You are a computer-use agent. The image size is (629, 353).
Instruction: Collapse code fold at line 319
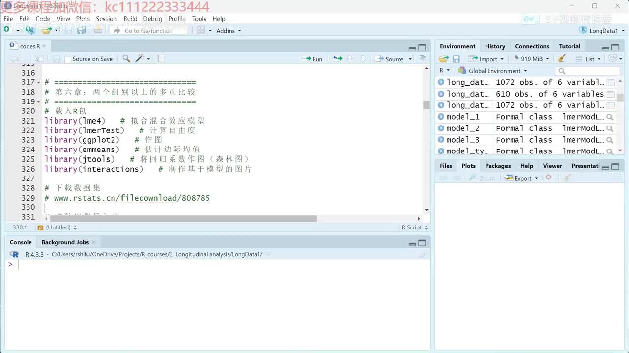click(39, 101)
